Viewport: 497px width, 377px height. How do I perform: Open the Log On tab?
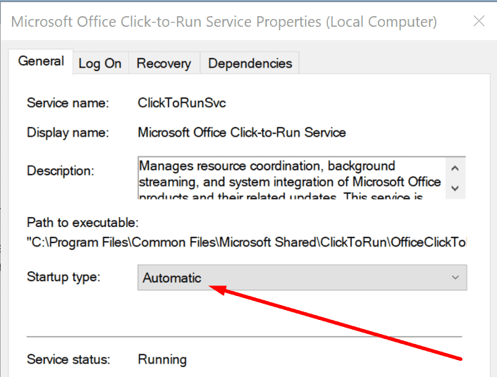coord(100,63)
